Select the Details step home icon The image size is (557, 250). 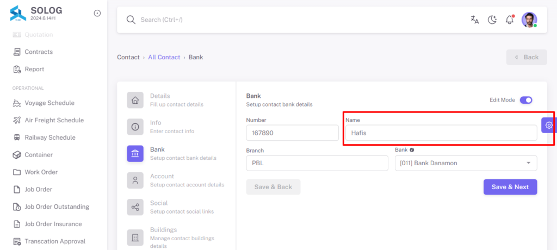135,100
